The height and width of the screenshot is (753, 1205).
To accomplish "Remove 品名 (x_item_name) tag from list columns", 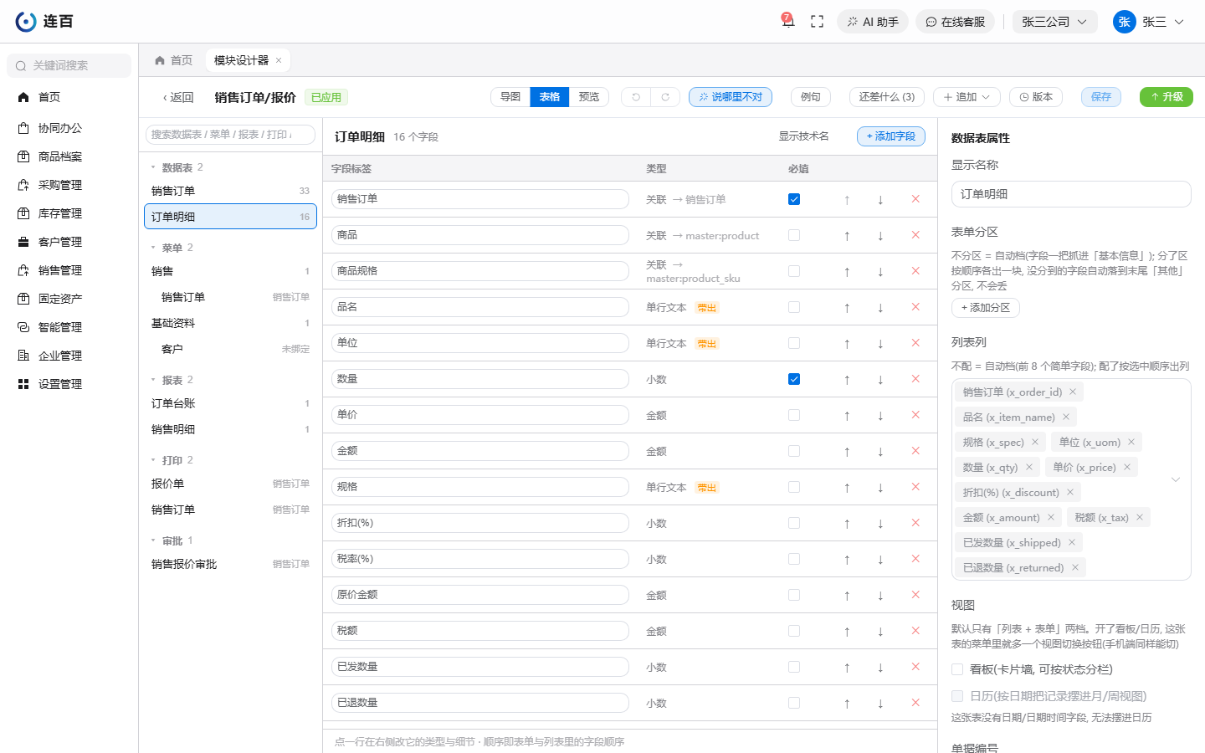I will coord(1066,417).
